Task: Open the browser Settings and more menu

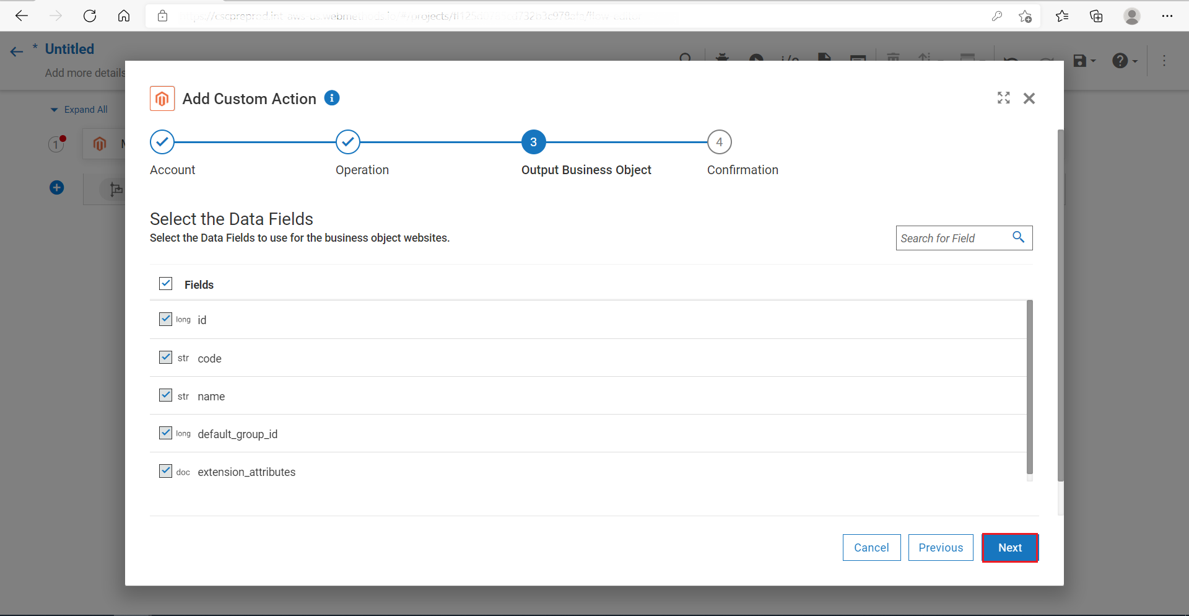Action: tap(1167, 16)
